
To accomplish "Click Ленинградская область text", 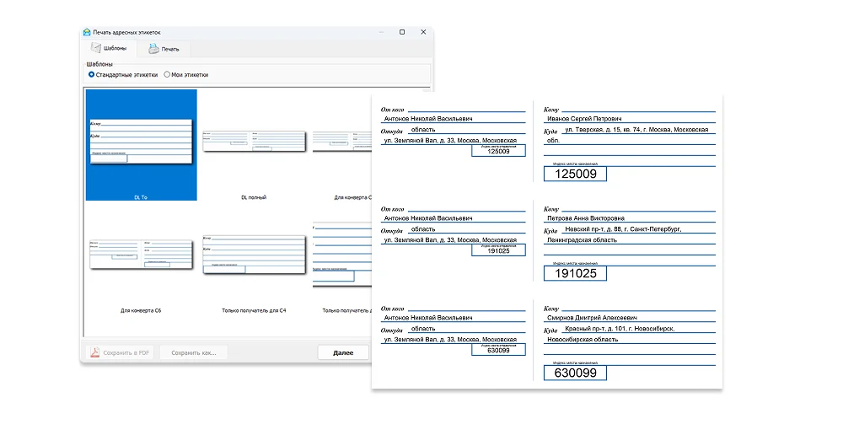I will 582,240.
